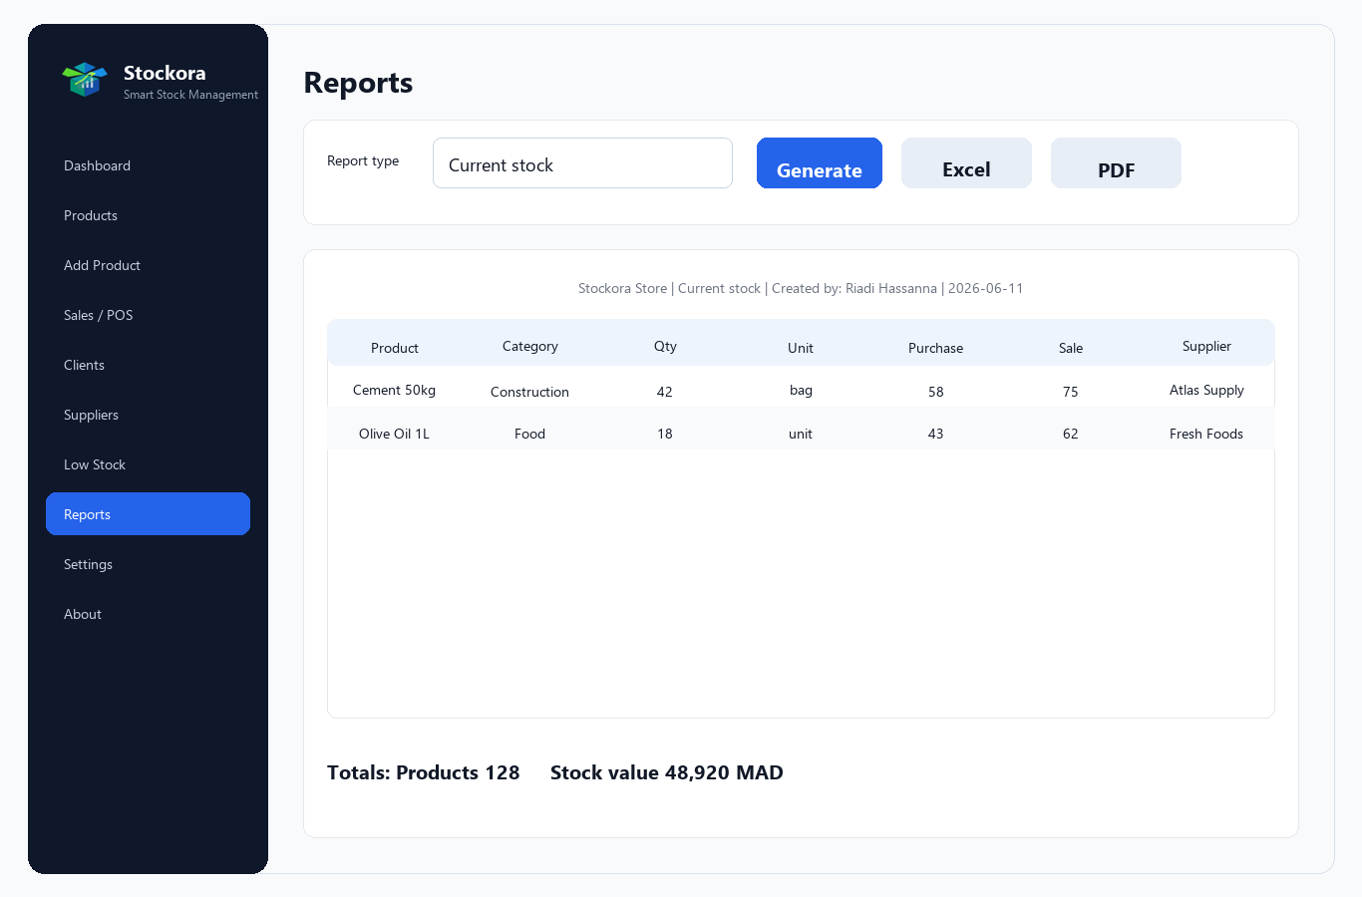Screen dimensions: 1362x897
Task: Click the report header info line
Action: point(801,288)
